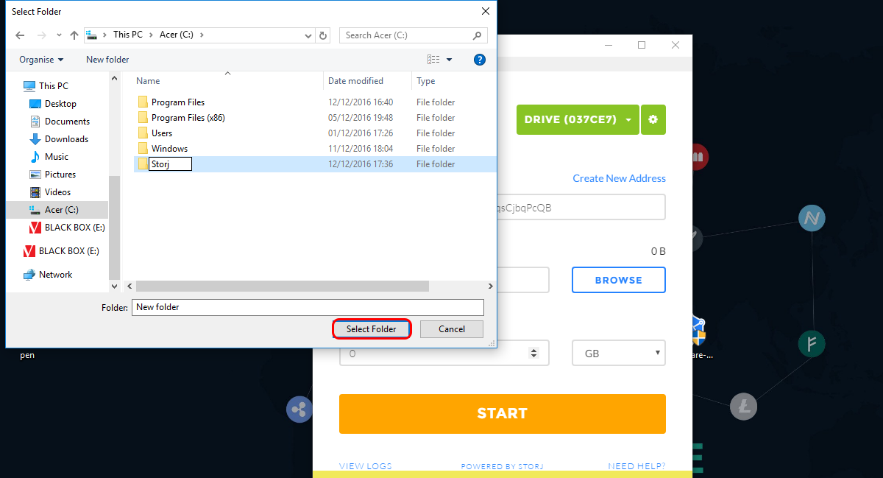Click the navigation pane vertical scrollbar
The width and height of the screenshot is (883, 478).
click(x=114, y=228)
